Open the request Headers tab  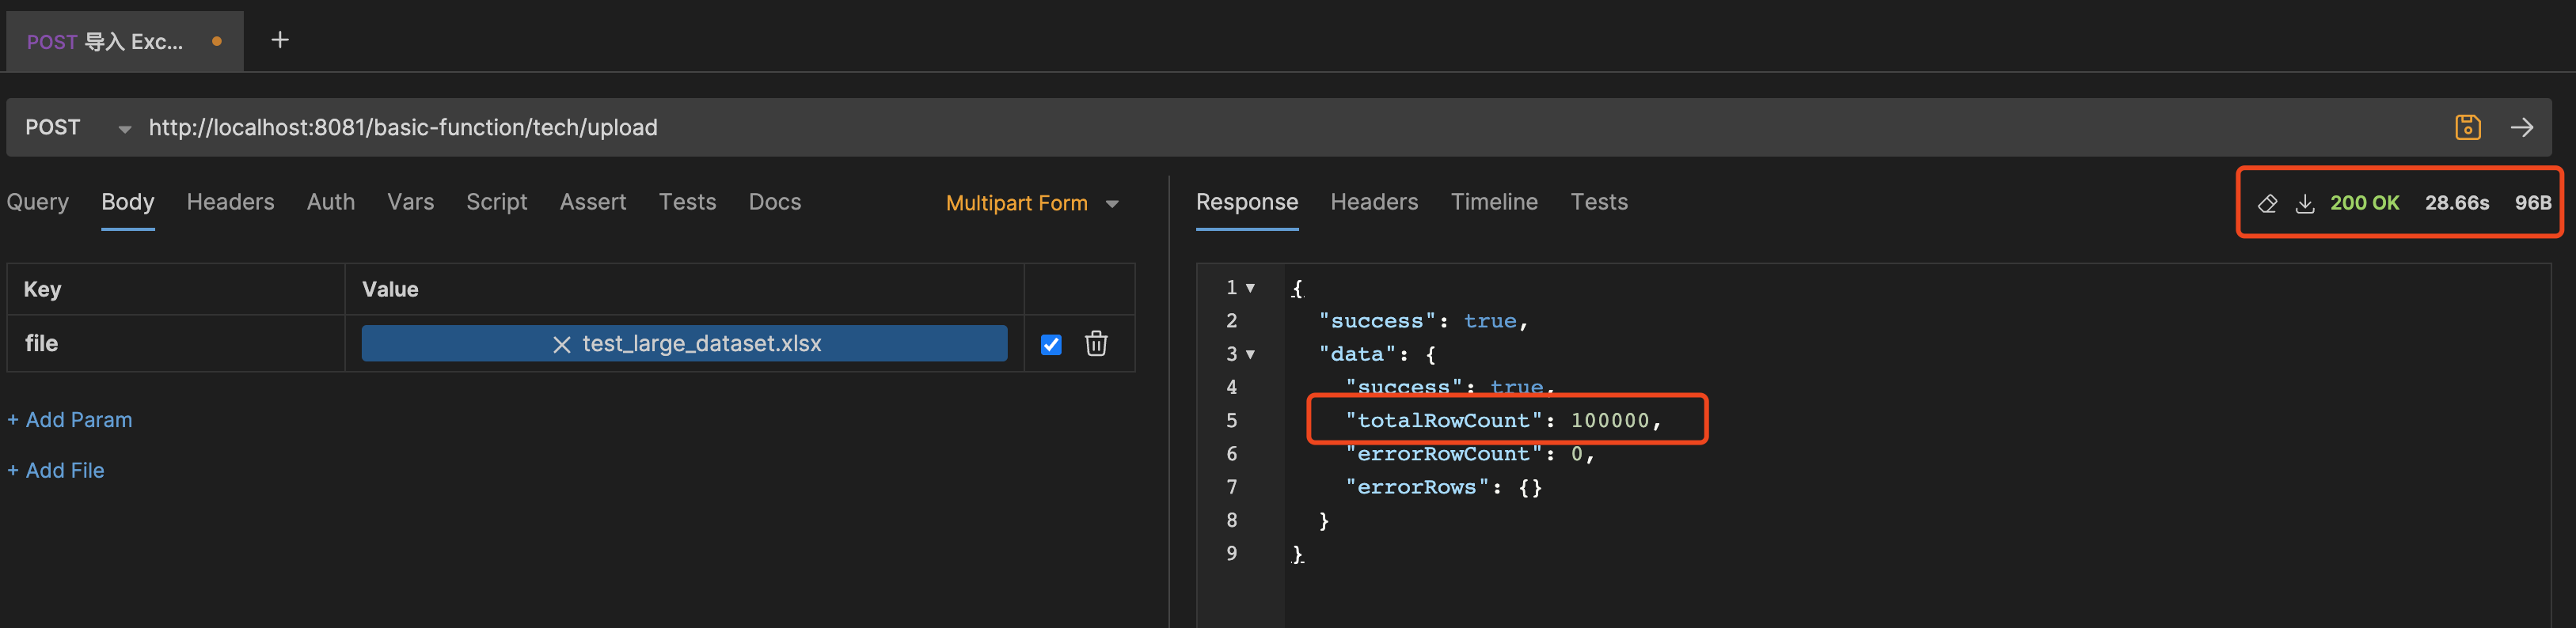[230, 202]
